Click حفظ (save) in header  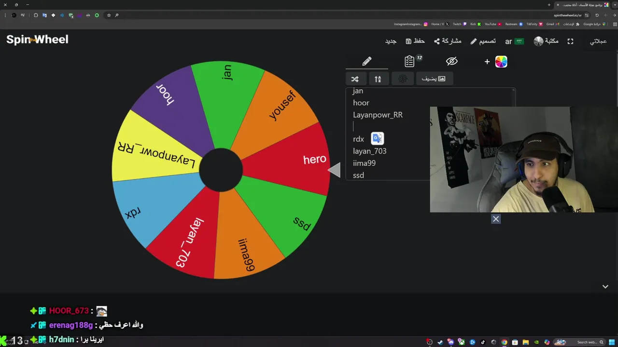pyautogui.click(x=415, y=41)
